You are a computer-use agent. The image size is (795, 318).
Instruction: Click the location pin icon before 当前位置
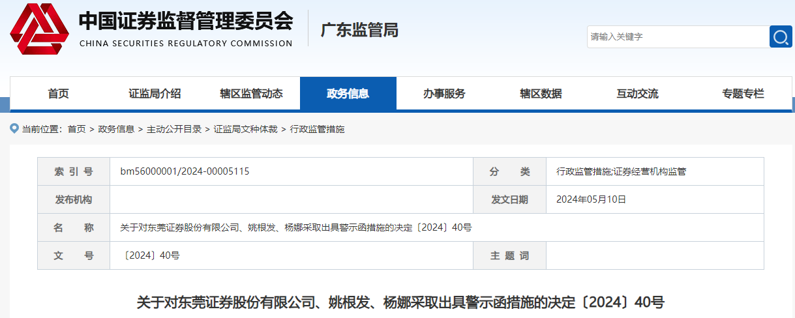click(x=14, y=128)
